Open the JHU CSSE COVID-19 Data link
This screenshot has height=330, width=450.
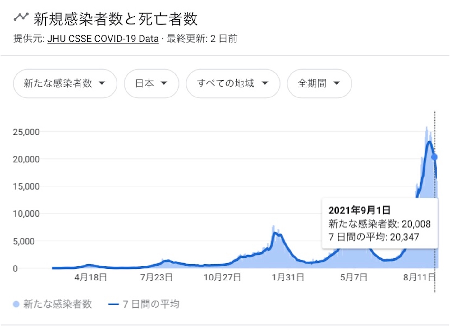click(x=103, y=39)
